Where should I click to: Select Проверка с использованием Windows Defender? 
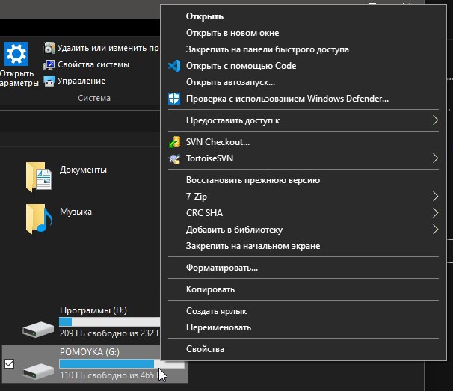[303, 99]
